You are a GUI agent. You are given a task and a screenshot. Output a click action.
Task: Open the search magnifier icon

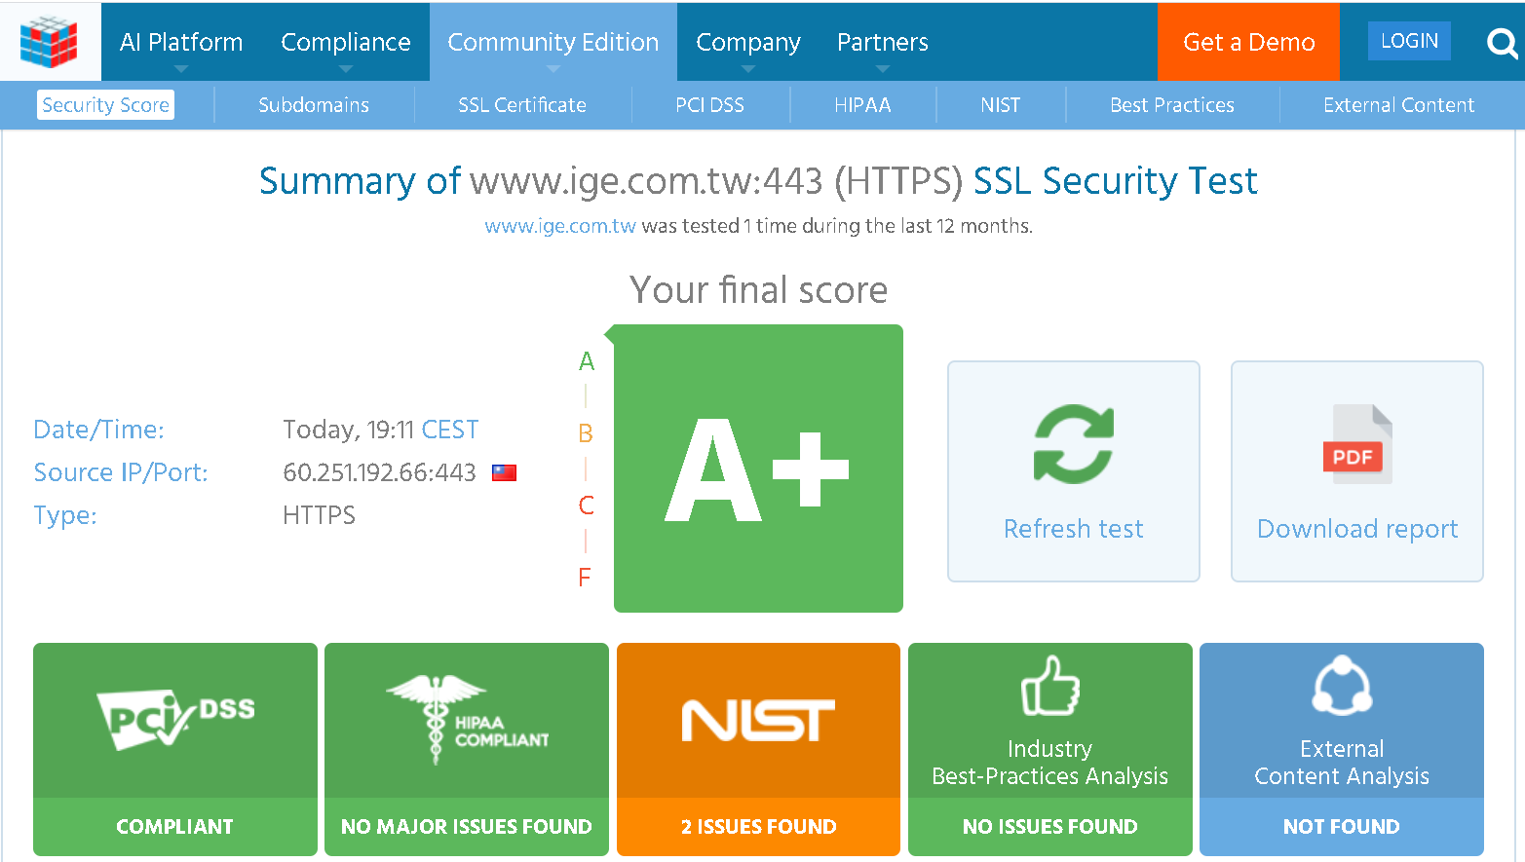click(1502, 43)
